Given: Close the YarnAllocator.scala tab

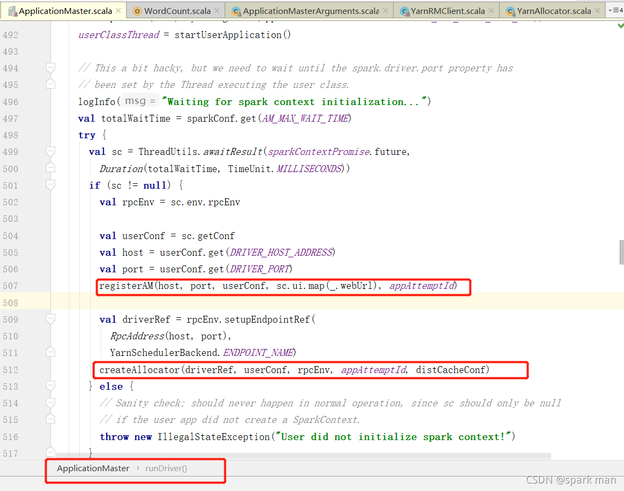Looking at the screenshot, I should click(x=597, y=11).
